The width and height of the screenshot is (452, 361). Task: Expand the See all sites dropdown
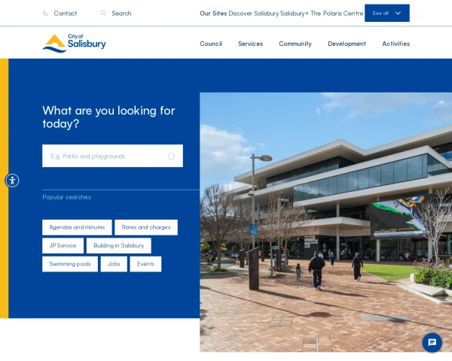pyautogui.click(x=387, y=14)
